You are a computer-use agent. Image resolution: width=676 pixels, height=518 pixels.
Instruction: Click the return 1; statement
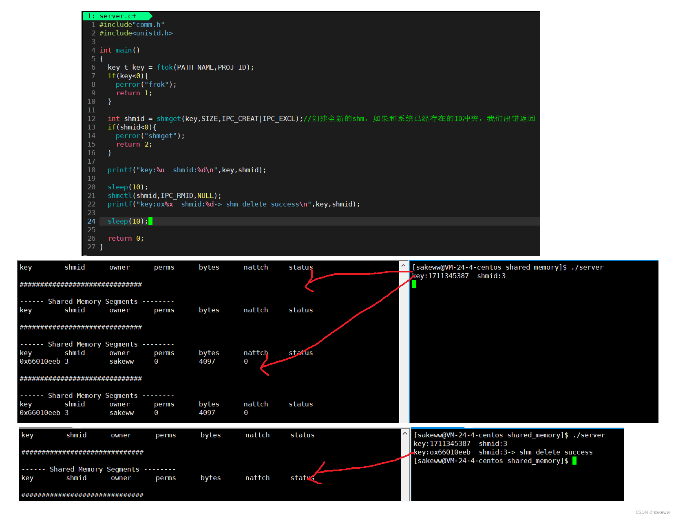pyautogui.click(x=134, y=93)
